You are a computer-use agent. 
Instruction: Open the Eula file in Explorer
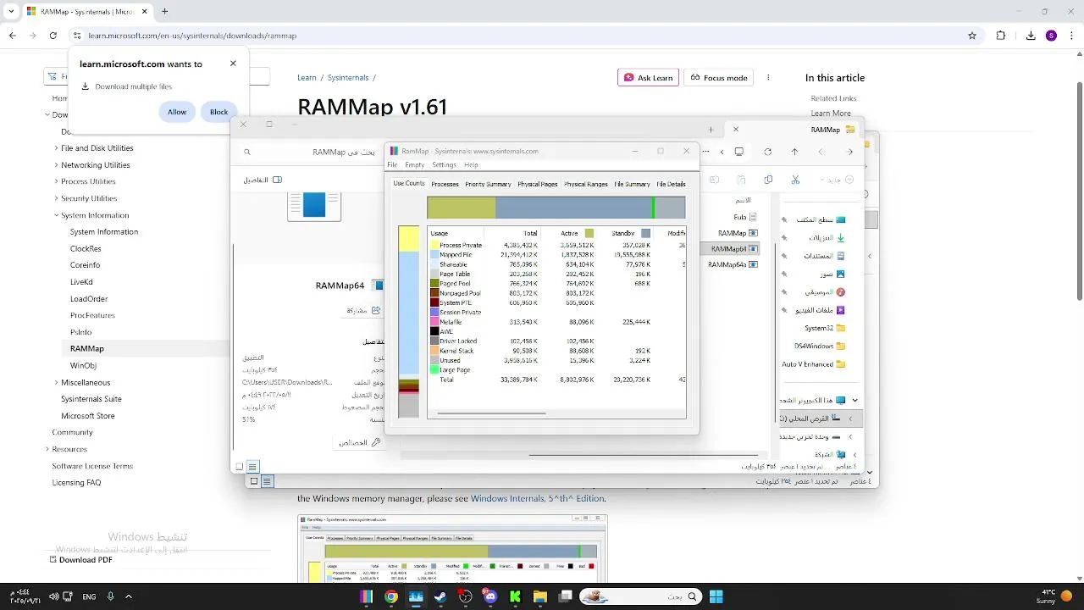(x=745, y=217)
